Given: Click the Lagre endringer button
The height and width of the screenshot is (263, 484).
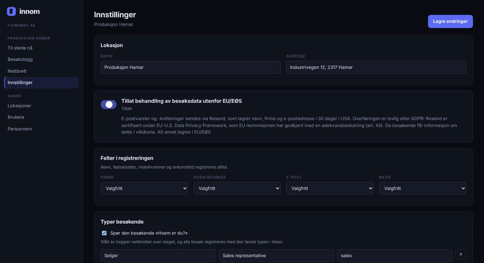Looking at the screenshot, I should (450, 21).
